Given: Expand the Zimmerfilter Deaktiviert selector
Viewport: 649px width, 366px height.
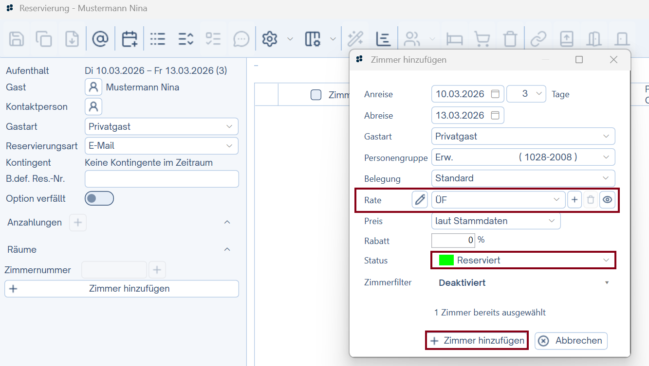Looking at the screenshot, I should tap(607, 282).
